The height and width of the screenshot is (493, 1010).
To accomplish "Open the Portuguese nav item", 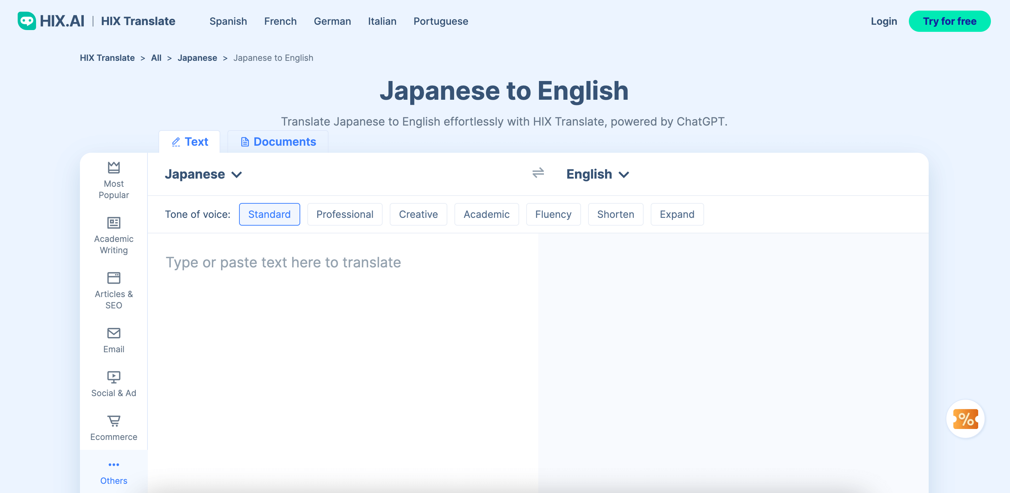I will 441,21.
